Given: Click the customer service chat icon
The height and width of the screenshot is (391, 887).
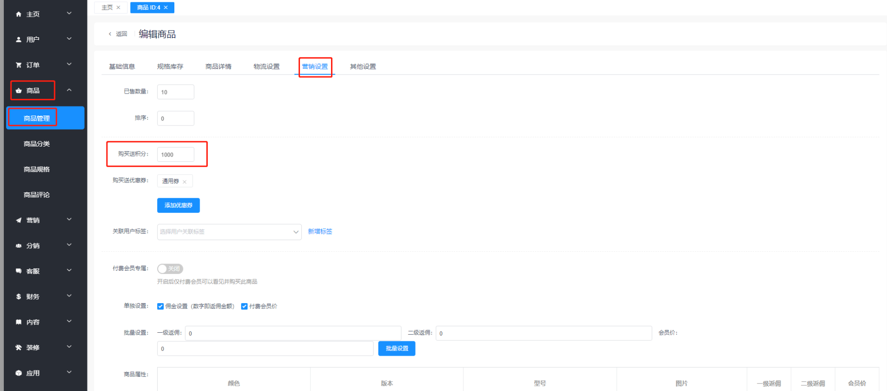Looking at the screenshot, I should (19, 271).
